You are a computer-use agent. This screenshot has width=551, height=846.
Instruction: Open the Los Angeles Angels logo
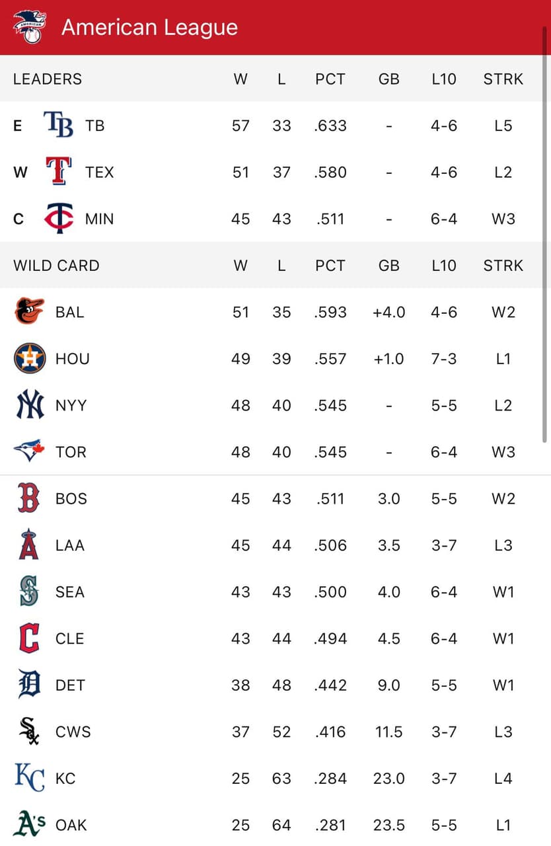[x=29, y=545]
